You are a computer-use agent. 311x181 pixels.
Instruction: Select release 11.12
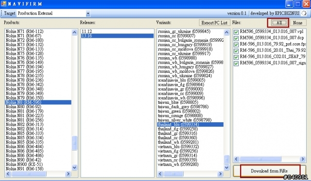click(x=117, y=31)
